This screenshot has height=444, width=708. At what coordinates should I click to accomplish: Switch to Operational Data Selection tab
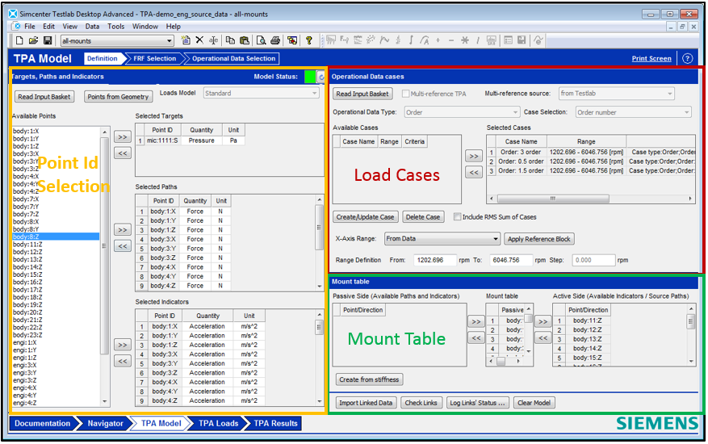(x=233, y=58)
